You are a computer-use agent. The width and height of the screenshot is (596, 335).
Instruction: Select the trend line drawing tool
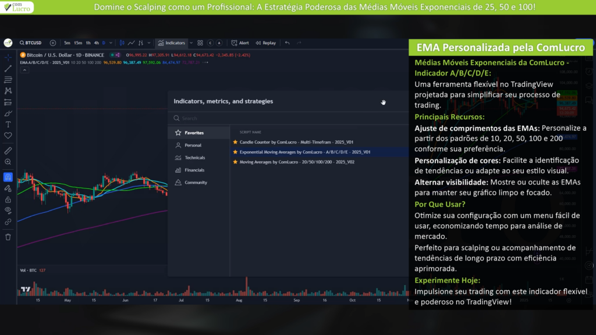(x=8, y=69)
